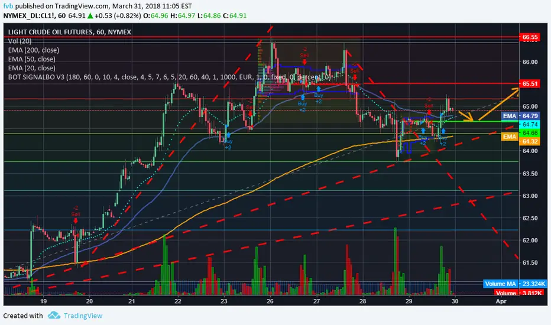Open the fvb author profile link
Image resolution: width=551 pixels, height=325 pixels.
point(8,6)
